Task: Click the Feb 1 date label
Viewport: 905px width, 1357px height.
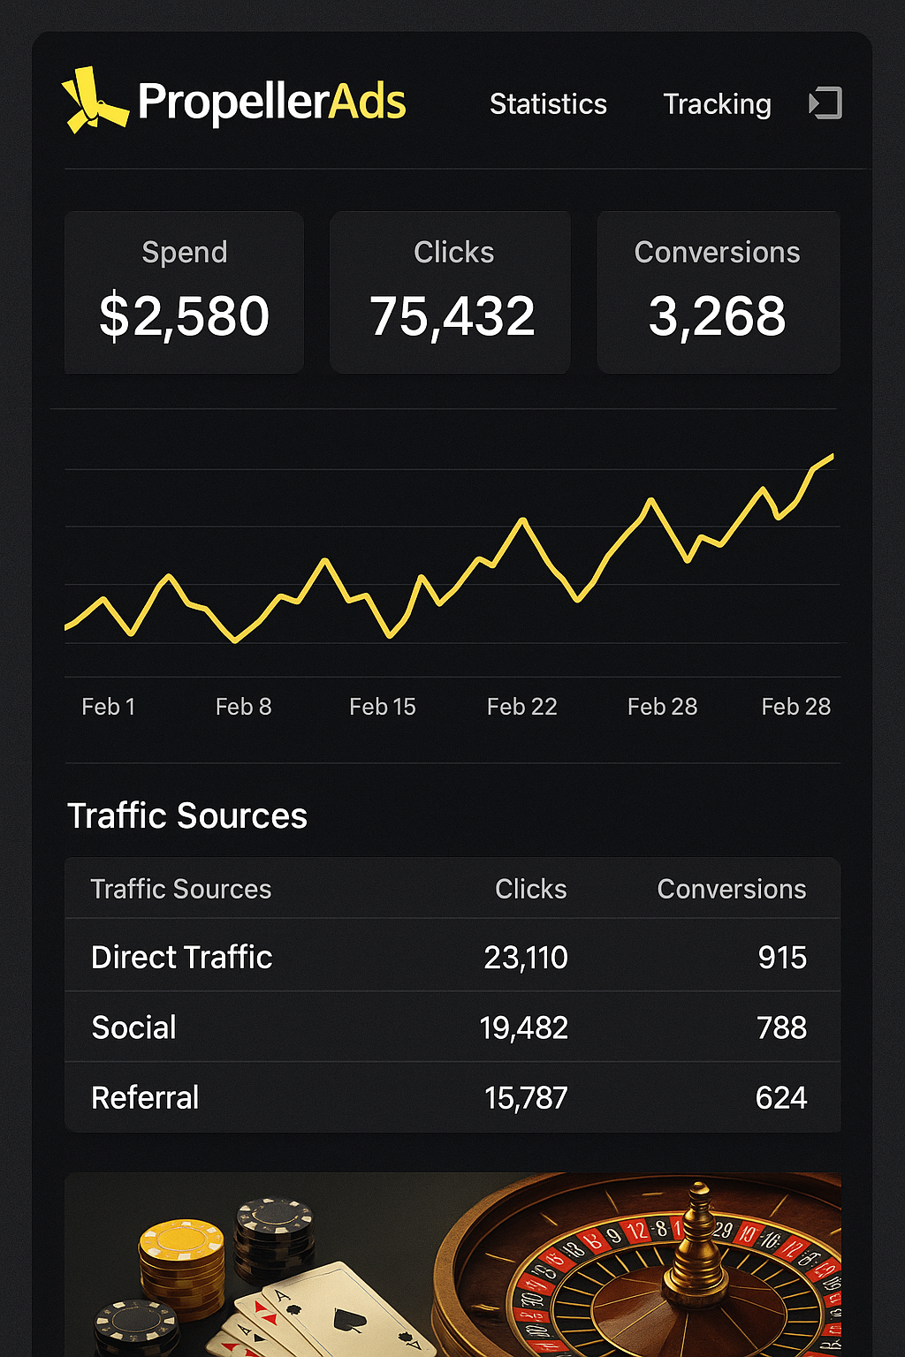Action: 108,707
